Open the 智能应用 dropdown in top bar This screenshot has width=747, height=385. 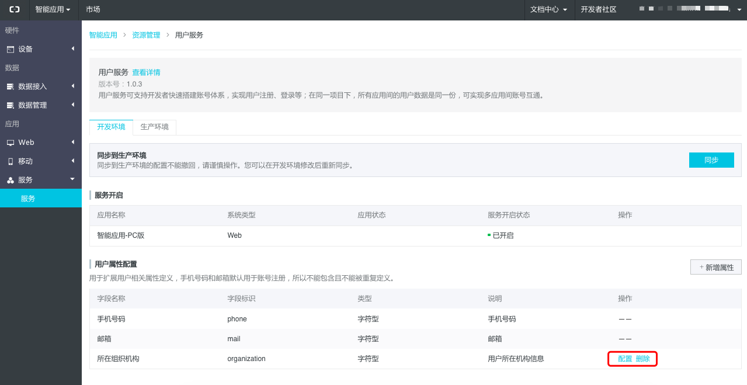click(x=53, y=9)
